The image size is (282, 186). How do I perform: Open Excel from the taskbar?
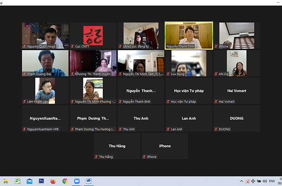tap(17, 181)
